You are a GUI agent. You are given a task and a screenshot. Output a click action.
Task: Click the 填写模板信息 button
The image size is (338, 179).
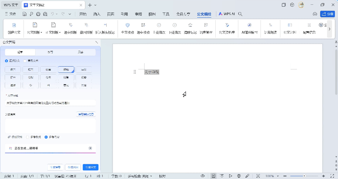[86, 114]
